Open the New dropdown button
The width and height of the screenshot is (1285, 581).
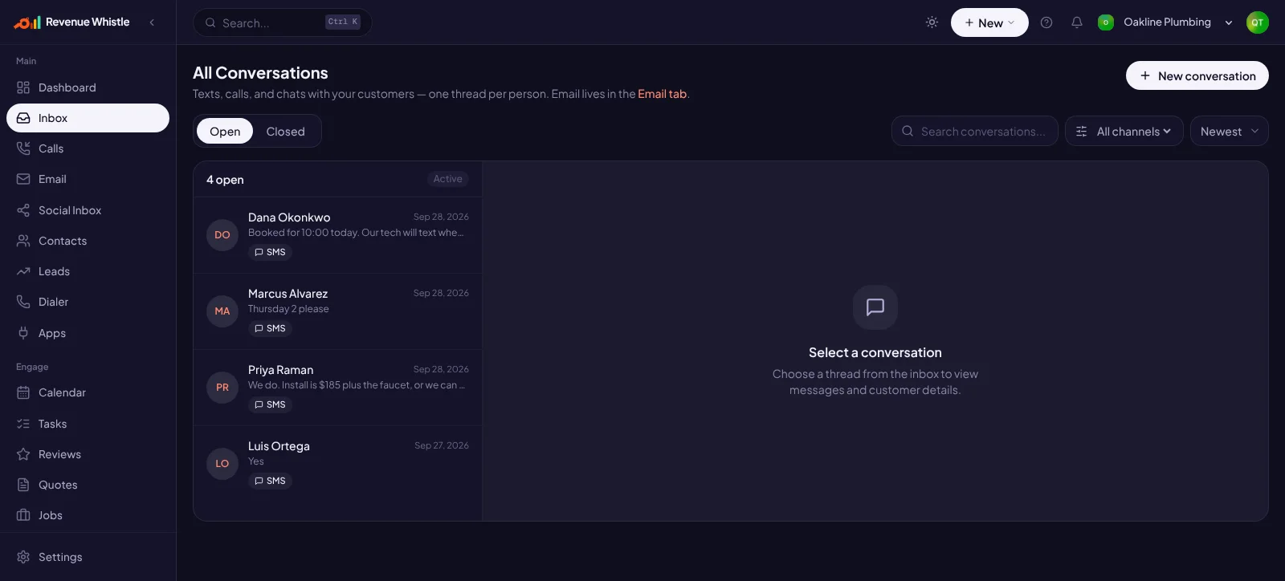pyautogui.click(x=989, y=22)
